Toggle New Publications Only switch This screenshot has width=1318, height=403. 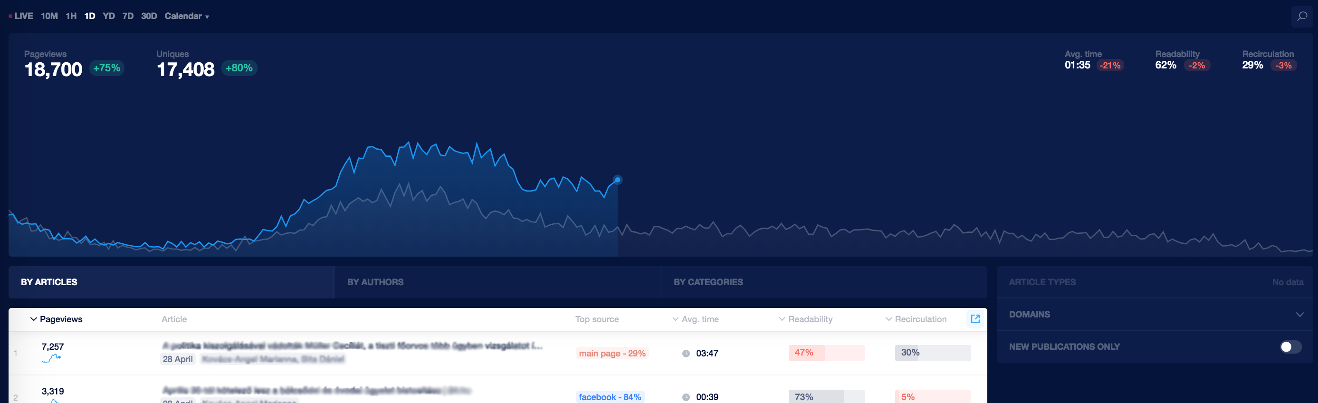point(1290,346)
